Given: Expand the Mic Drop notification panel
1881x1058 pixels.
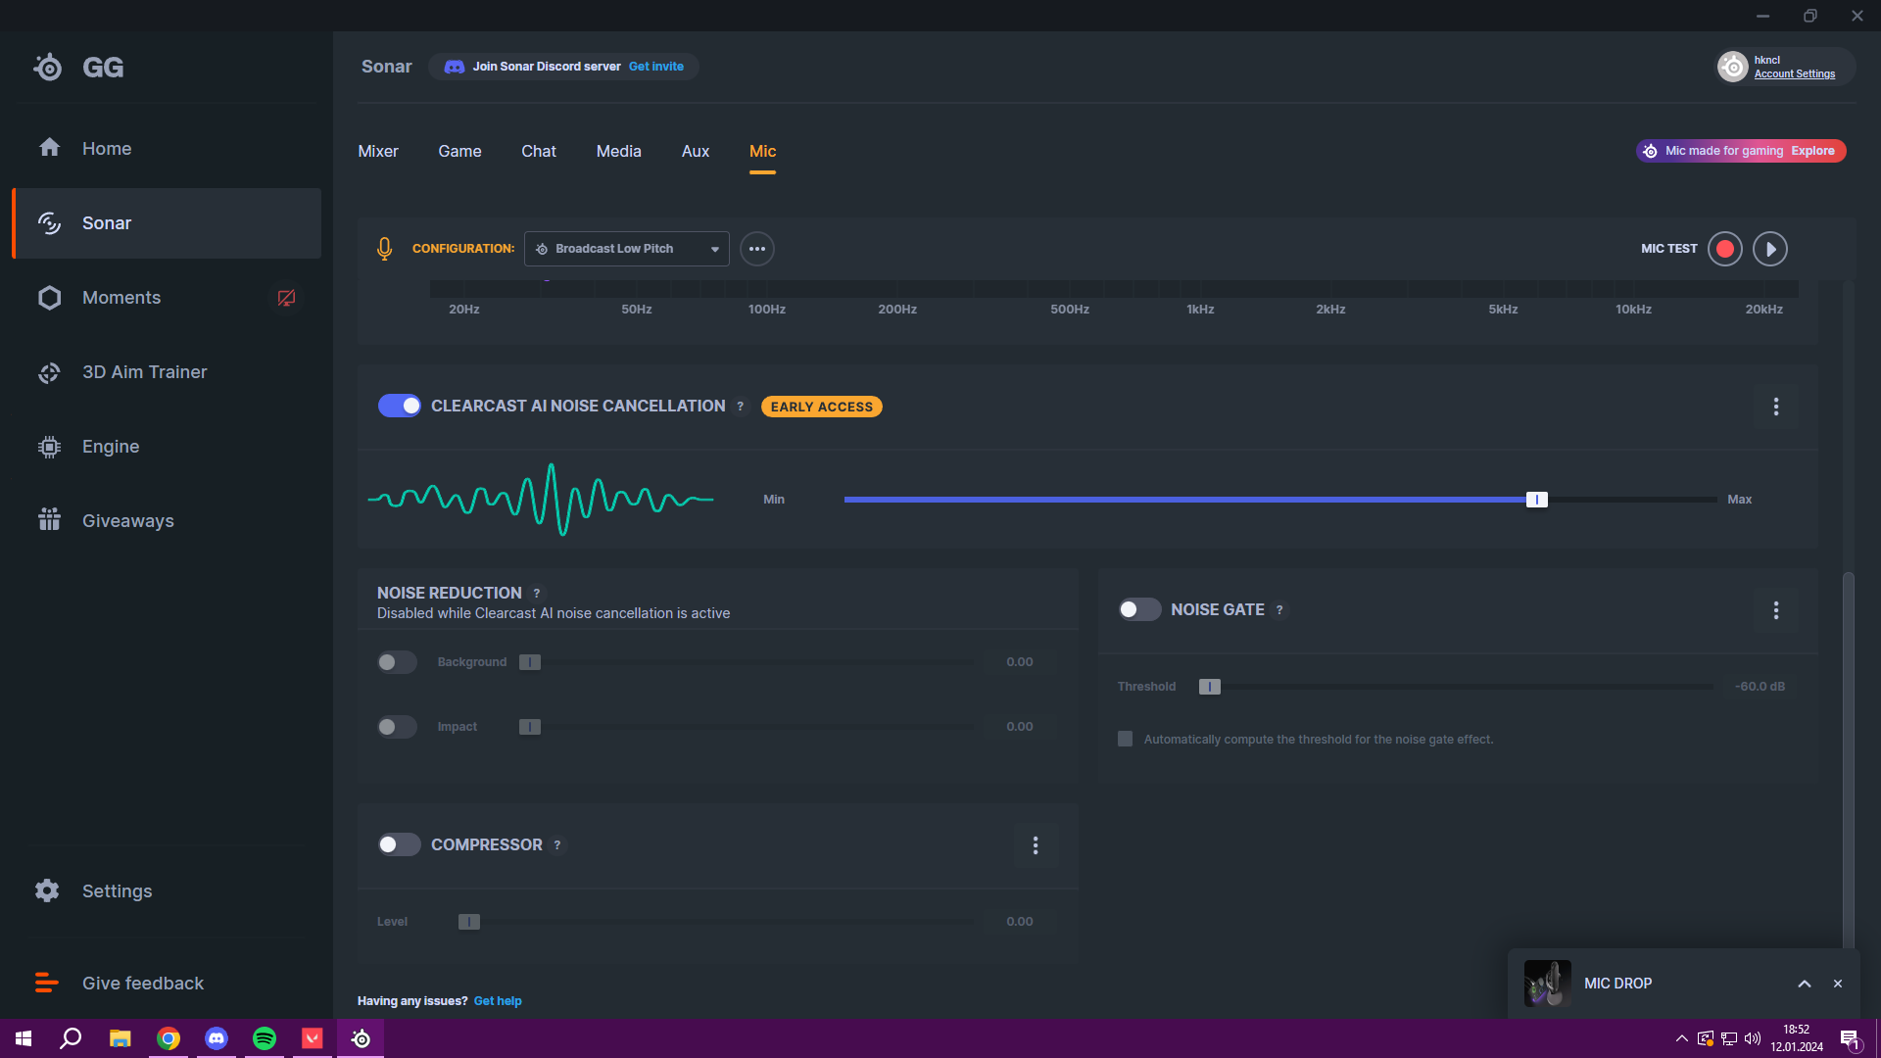Looking at the screenshot, I should coord(1804,984).
